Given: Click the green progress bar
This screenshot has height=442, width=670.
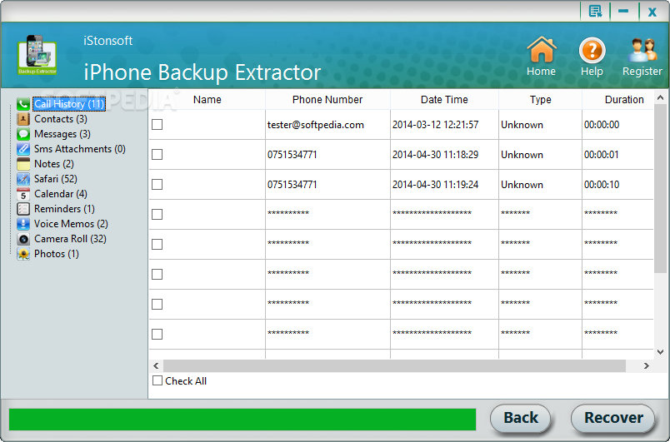Looking at the screenshot, I should tap(242, 419).
